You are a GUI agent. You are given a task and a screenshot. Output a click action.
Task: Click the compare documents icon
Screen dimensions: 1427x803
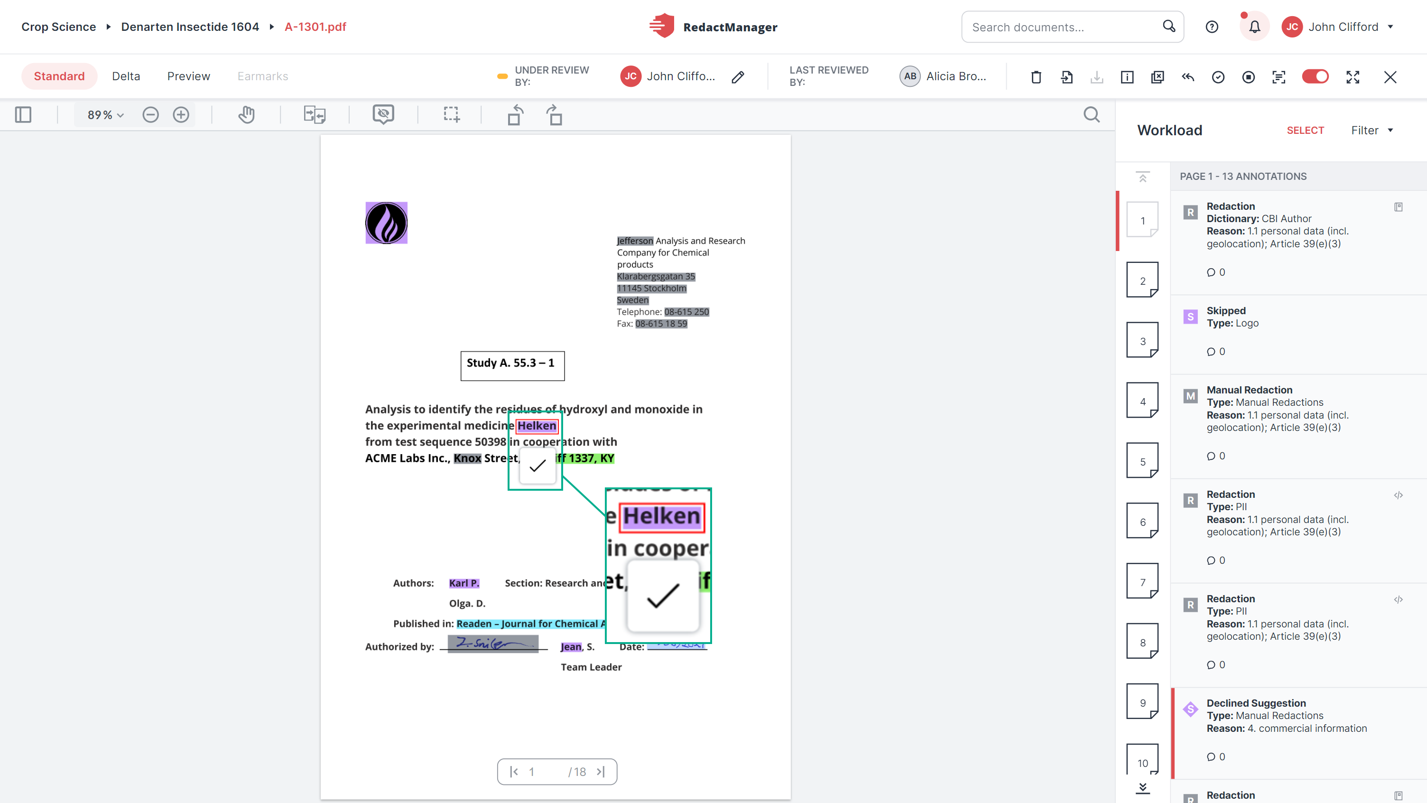(x=315, y=115)
